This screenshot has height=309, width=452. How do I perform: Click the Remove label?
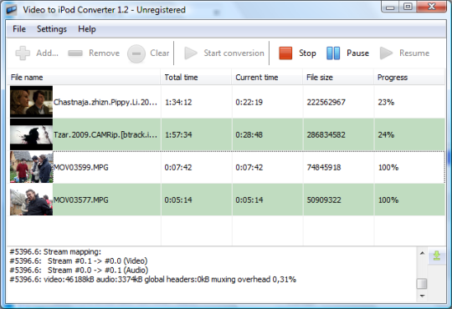coord(104,53)
